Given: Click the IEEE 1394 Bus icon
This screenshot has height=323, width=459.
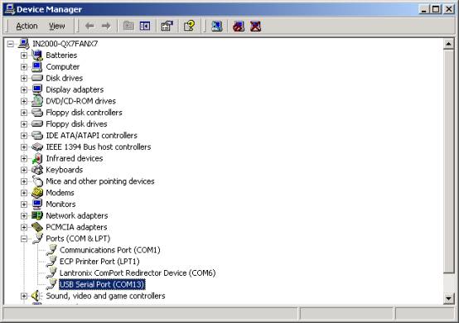Looking at the screenshot, I should [37, 147].
